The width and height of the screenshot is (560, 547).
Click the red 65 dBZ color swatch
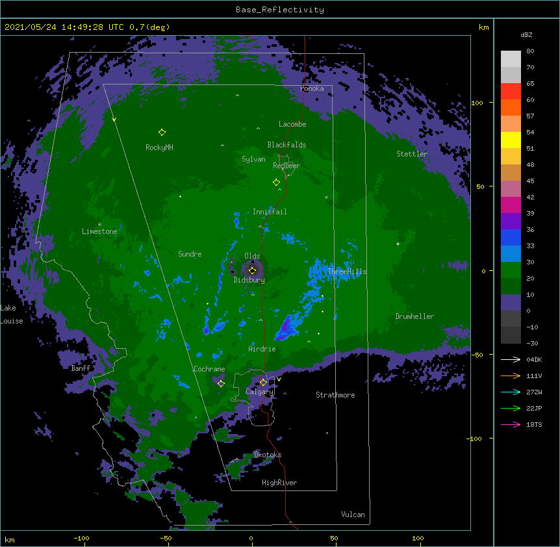511,91
